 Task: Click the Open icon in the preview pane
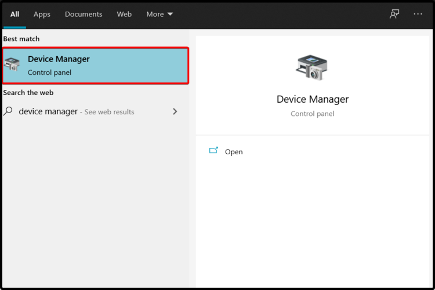(213, 151)
